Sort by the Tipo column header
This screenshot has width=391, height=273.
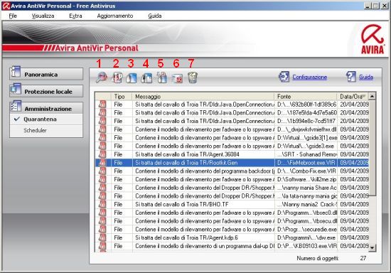tap(122, 96)
